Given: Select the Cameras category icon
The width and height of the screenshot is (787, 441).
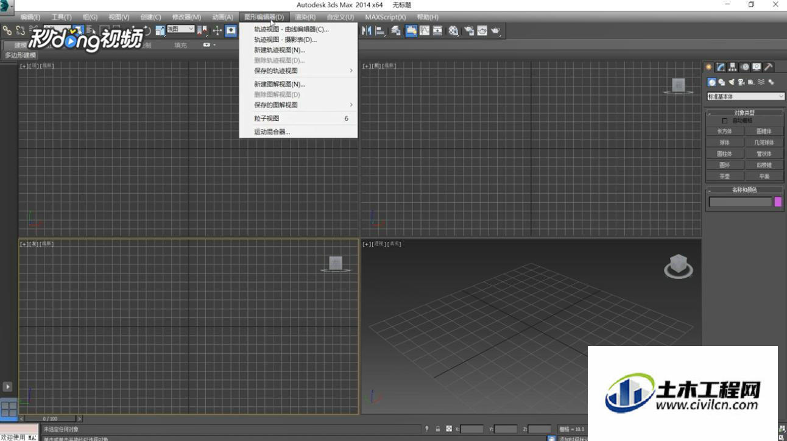Looking at the screenshot, I should pyautogui.click(x=741, y=82).
